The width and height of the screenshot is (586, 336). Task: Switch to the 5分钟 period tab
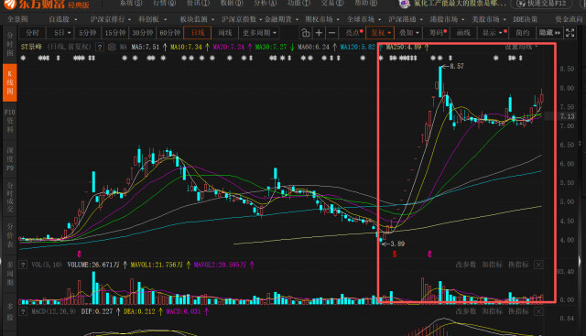tap(88, 33)
